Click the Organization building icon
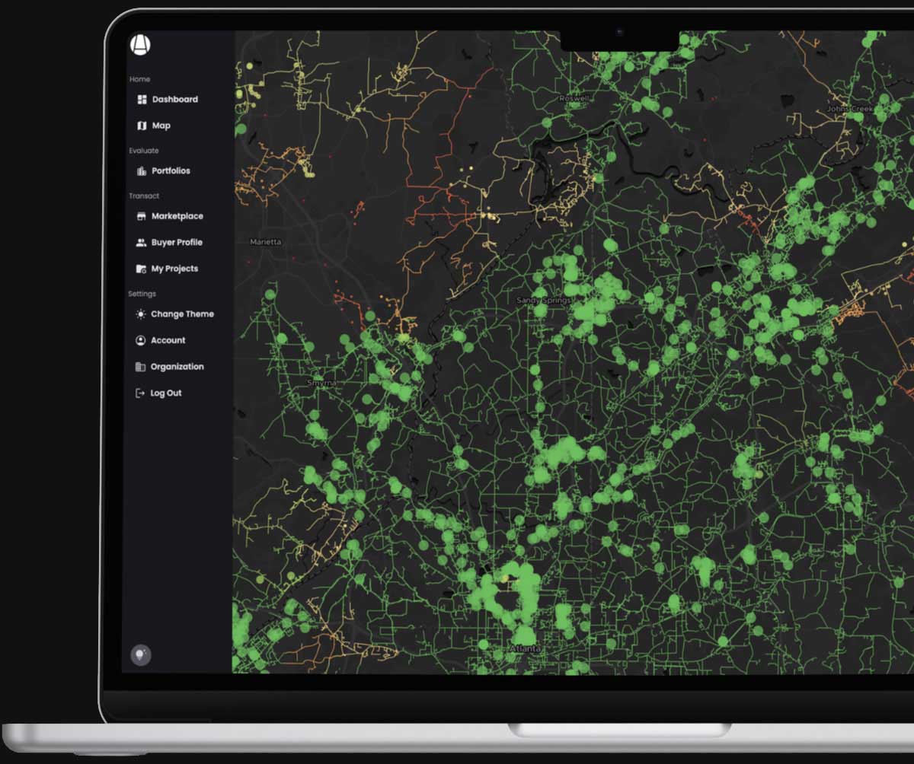Image resolution: width=914 pixels, height=764 pixels. tap(140, 367)
